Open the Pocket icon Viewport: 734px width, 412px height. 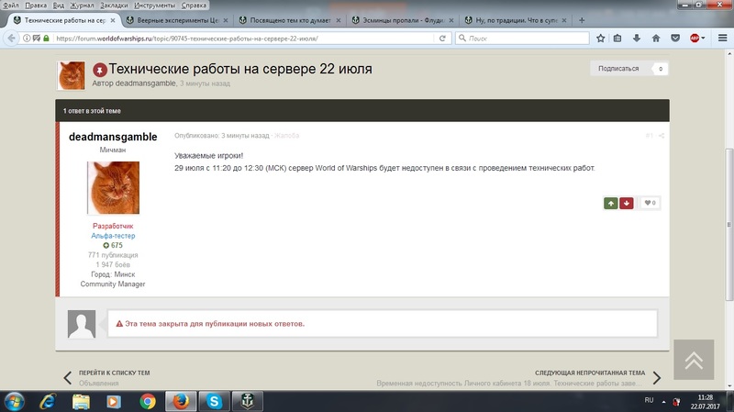click(x=675, y=38)
